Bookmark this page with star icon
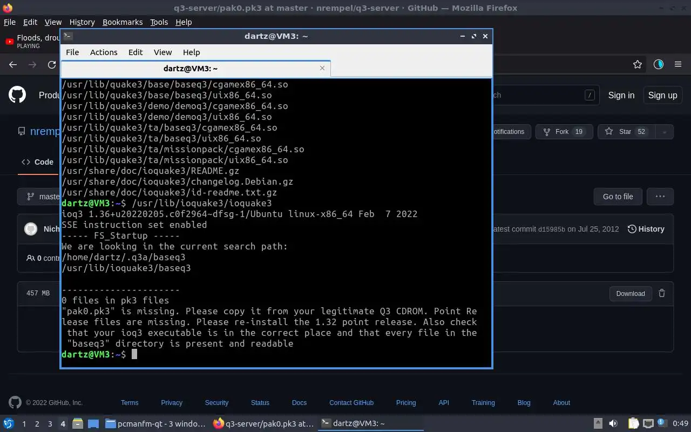 coord(638,64)
